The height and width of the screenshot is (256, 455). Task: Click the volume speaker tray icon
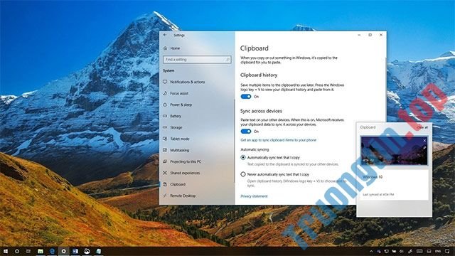(x=402, y=251)
